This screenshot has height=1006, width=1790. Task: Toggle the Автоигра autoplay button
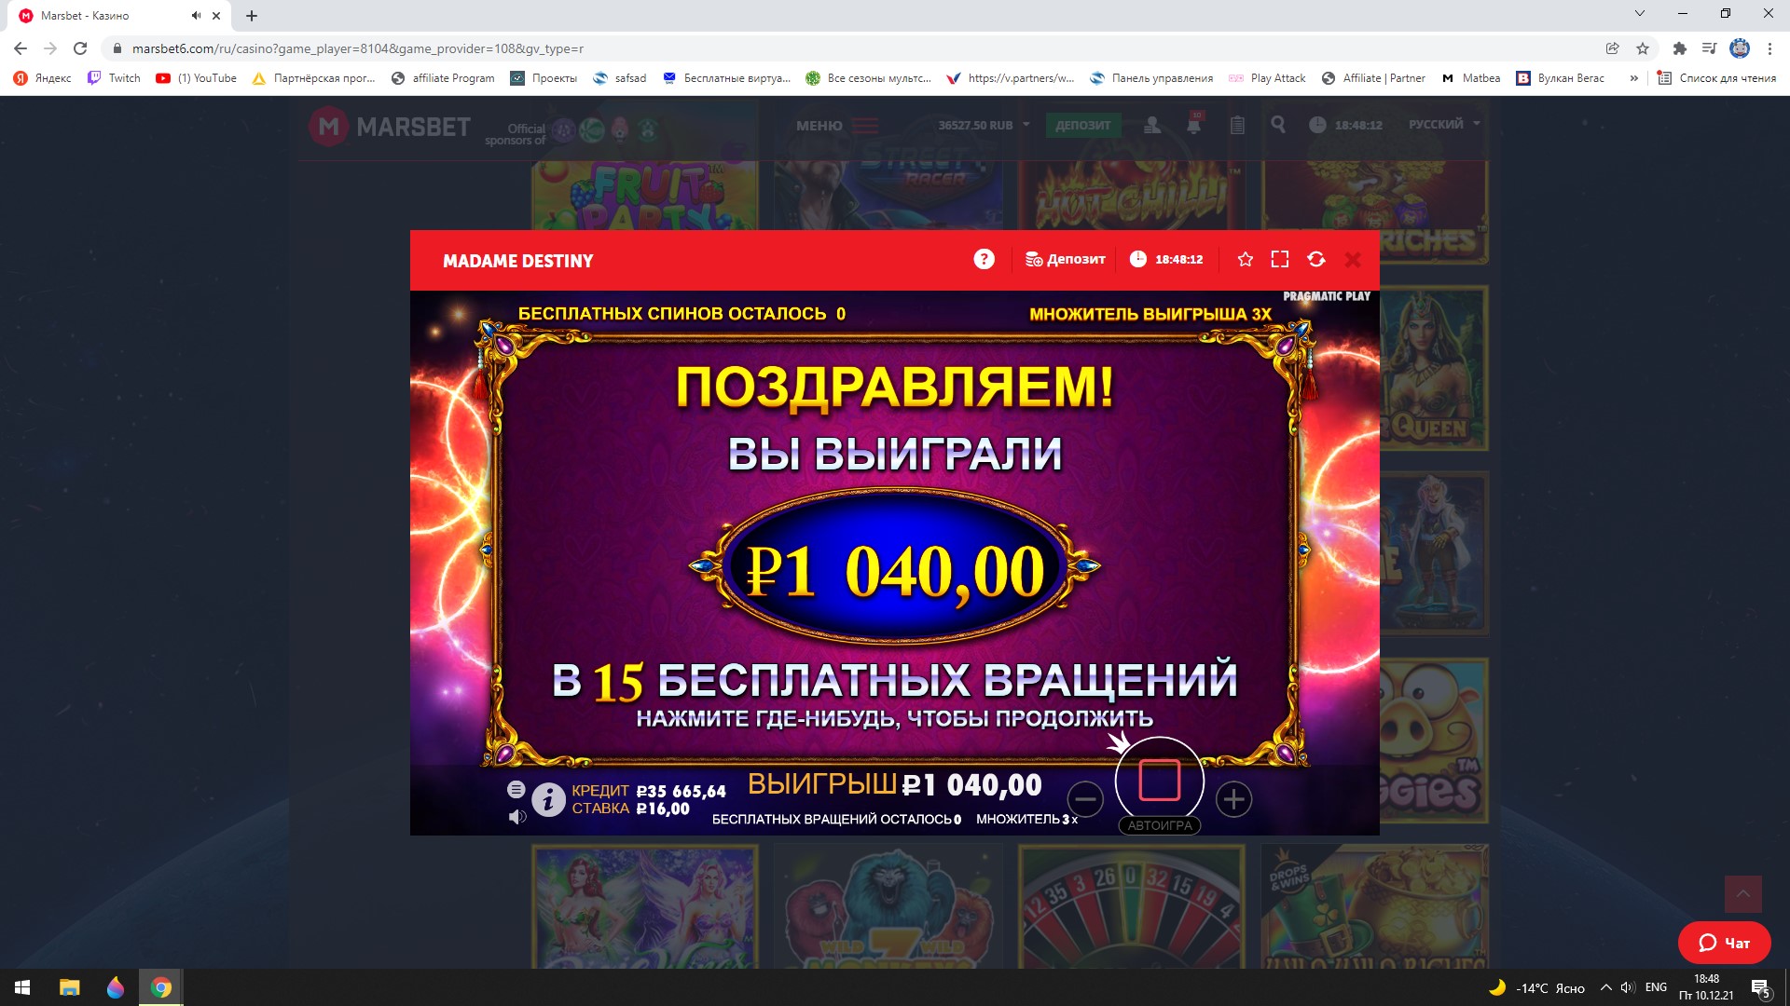[1160, 825]
